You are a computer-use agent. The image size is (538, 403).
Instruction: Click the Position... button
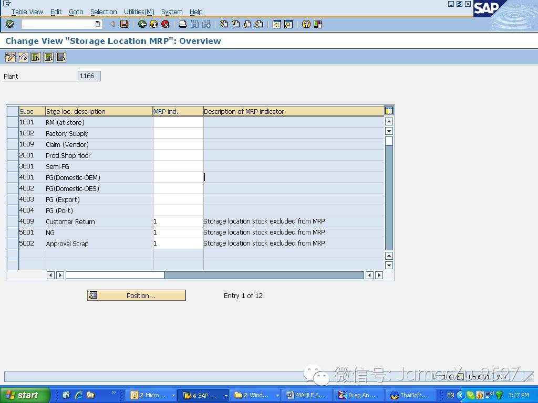(137, 295)
